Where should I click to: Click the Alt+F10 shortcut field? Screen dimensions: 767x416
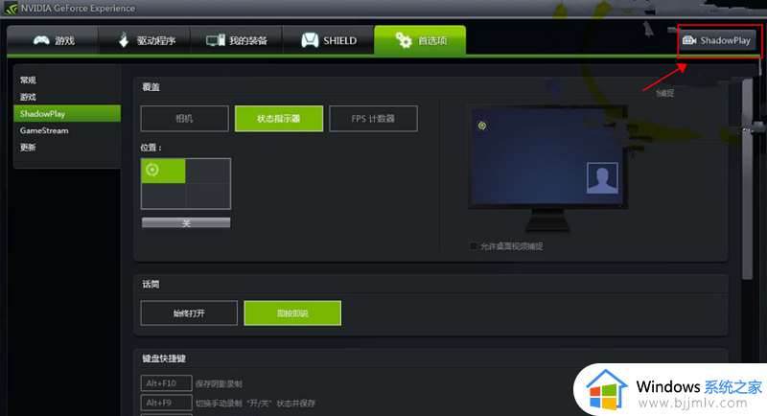[x=166, y=383]
